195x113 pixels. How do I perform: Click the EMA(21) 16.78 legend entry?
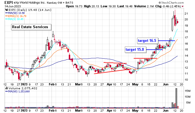(x=16, y=16)
